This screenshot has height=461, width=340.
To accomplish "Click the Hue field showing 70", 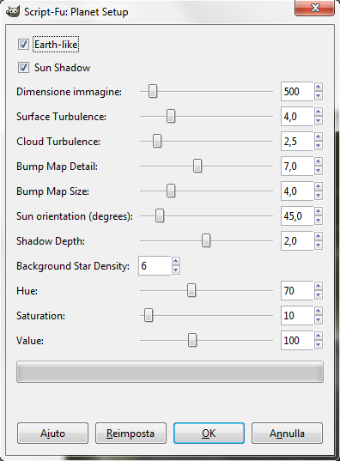I will [297, 291].
